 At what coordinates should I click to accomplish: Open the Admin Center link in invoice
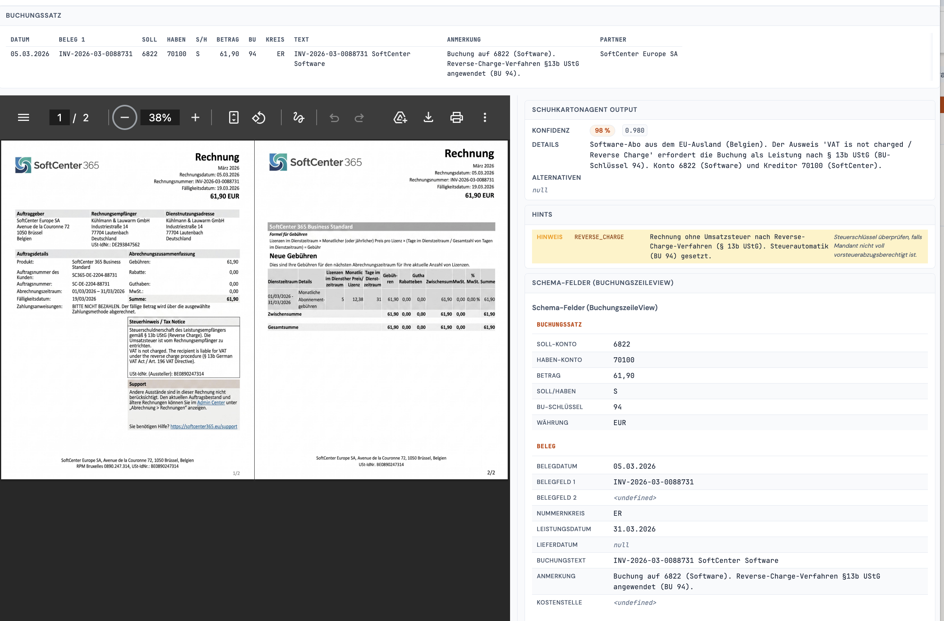(211, 402)
